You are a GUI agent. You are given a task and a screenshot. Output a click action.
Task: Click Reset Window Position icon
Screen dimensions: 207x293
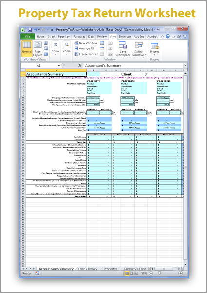tap(110, 54)
